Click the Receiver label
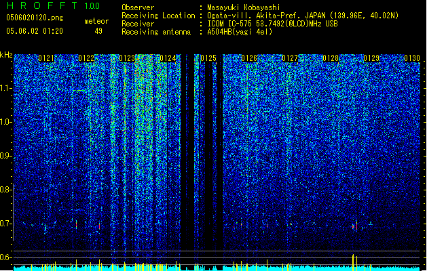 point(138,24)
